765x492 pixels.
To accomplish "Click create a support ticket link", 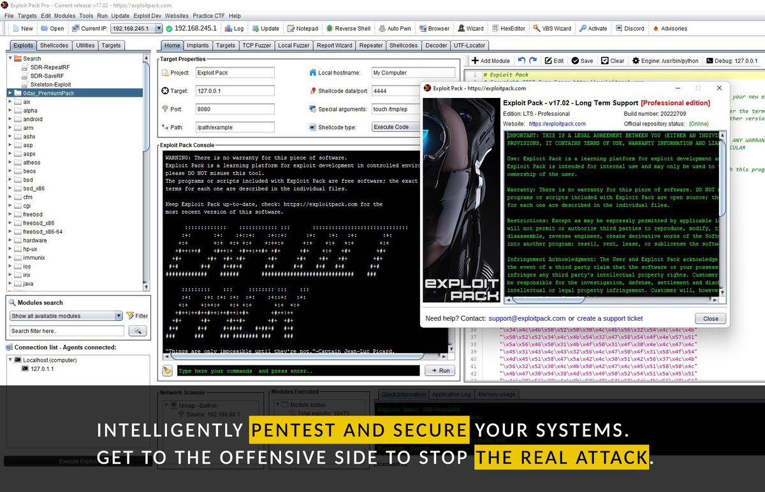I will click(610, 318).
